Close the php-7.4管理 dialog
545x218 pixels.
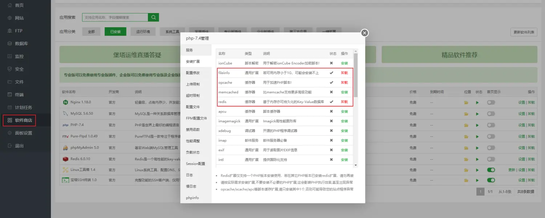click(365, 33)
